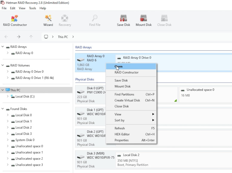Select the Disk 0 (GPT) drive icon
Image resolution: width=232 pixels, height=173 pixels.
click(81, 92)
